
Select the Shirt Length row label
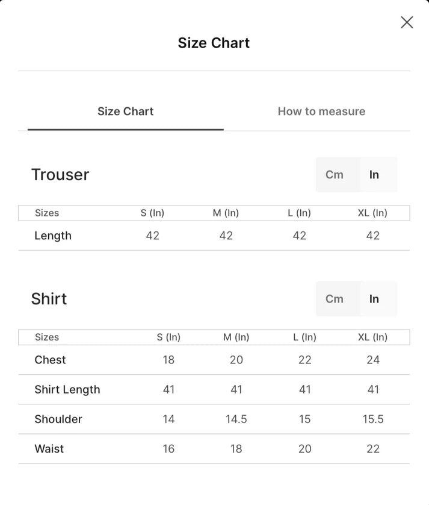point(67,390)
